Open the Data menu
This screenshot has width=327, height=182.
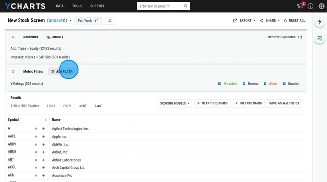click(x=60, y=6)
